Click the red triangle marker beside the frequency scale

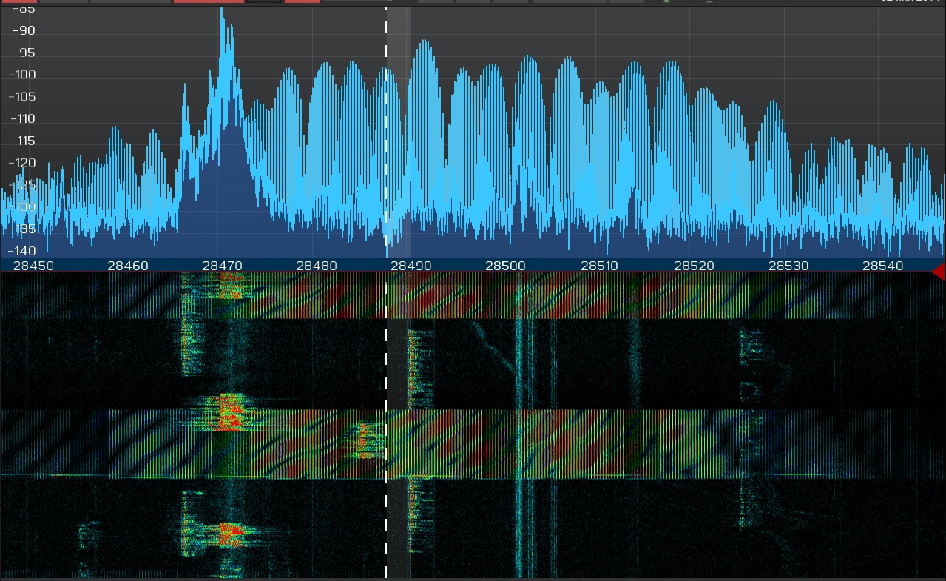(938, 272)
